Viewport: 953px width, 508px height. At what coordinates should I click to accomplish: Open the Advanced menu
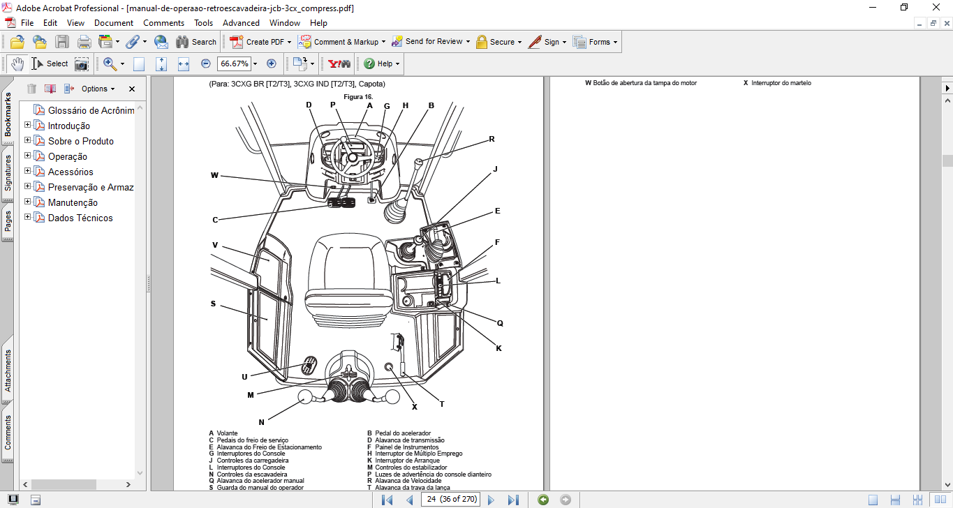pos(241,23)
